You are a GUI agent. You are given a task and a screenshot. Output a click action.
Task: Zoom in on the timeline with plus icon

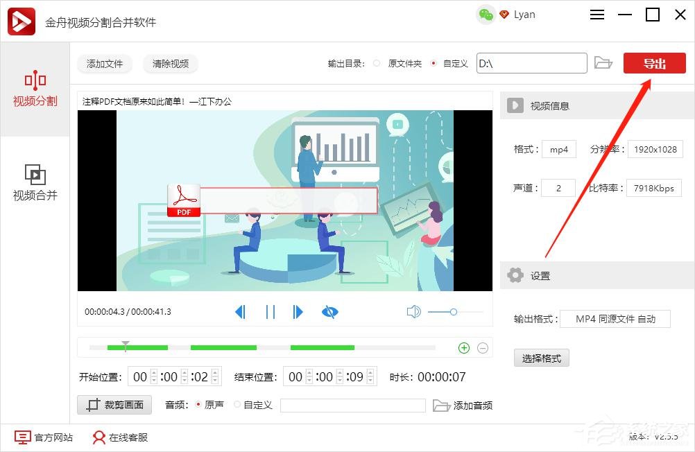pos(463,347)
